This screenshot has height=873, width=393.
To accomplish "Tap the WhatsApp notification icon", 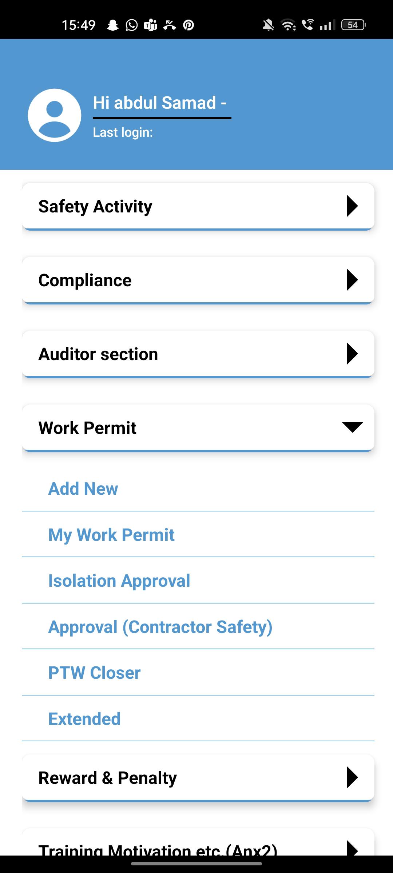I will [x=132, y=25].
